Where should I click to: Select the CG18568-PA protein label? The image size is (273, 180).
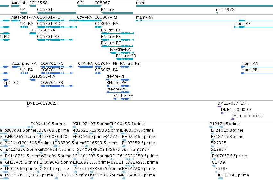[42, 76]
